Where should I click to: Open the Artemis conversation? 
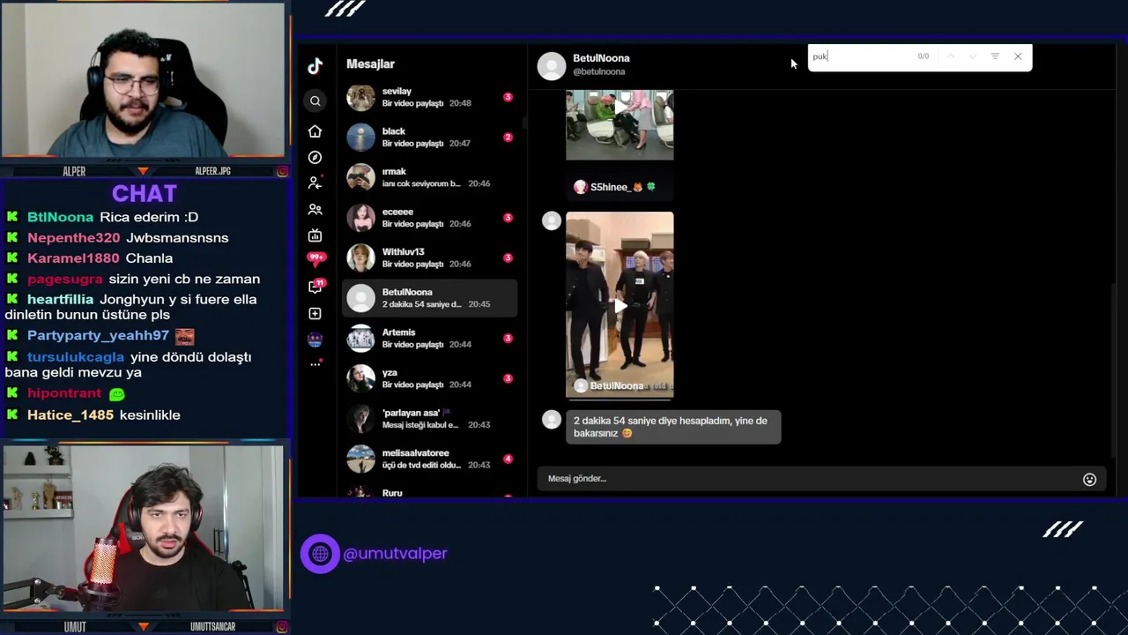pyautogui.click(x=430, y=339)
